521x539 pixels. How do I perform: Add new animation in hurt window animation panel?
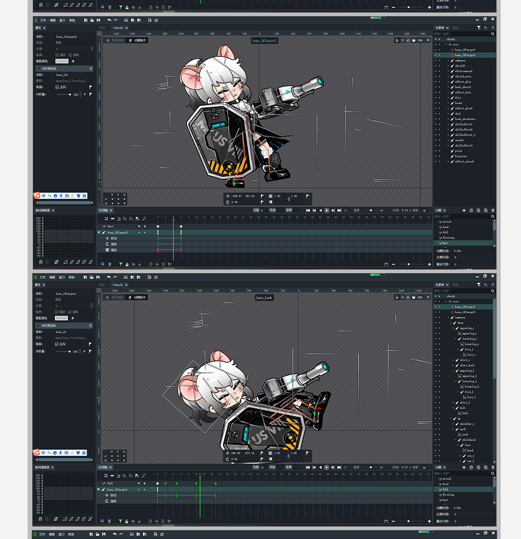tap(464, 211)
